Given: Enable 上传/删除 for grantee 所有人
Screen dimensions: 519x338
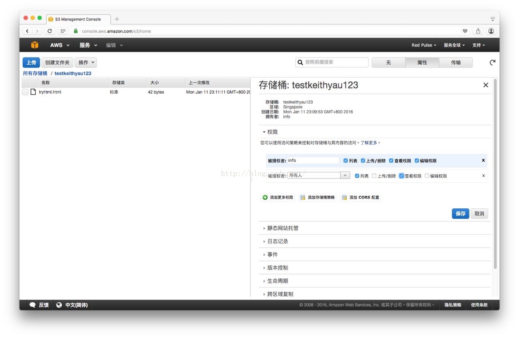Looking at the screenshot, I should tap(374, 176).
